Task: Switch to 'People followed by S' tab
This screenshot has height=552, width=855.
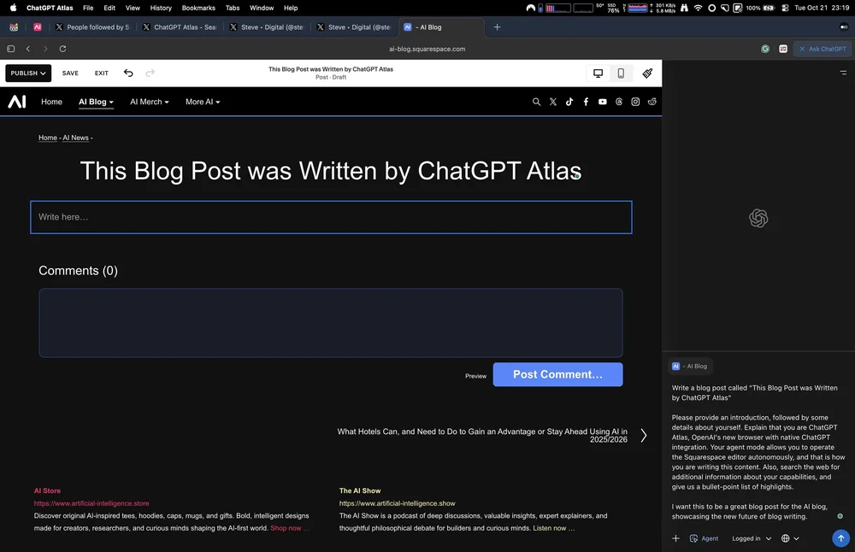Action: click(92, 27)
